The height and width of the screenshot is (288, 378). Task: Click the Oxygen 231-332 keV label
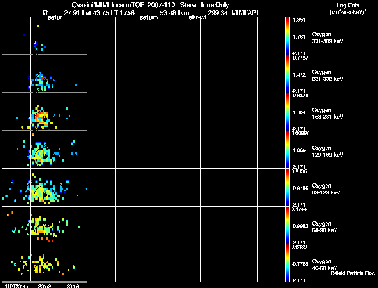[x=327, y=76]
